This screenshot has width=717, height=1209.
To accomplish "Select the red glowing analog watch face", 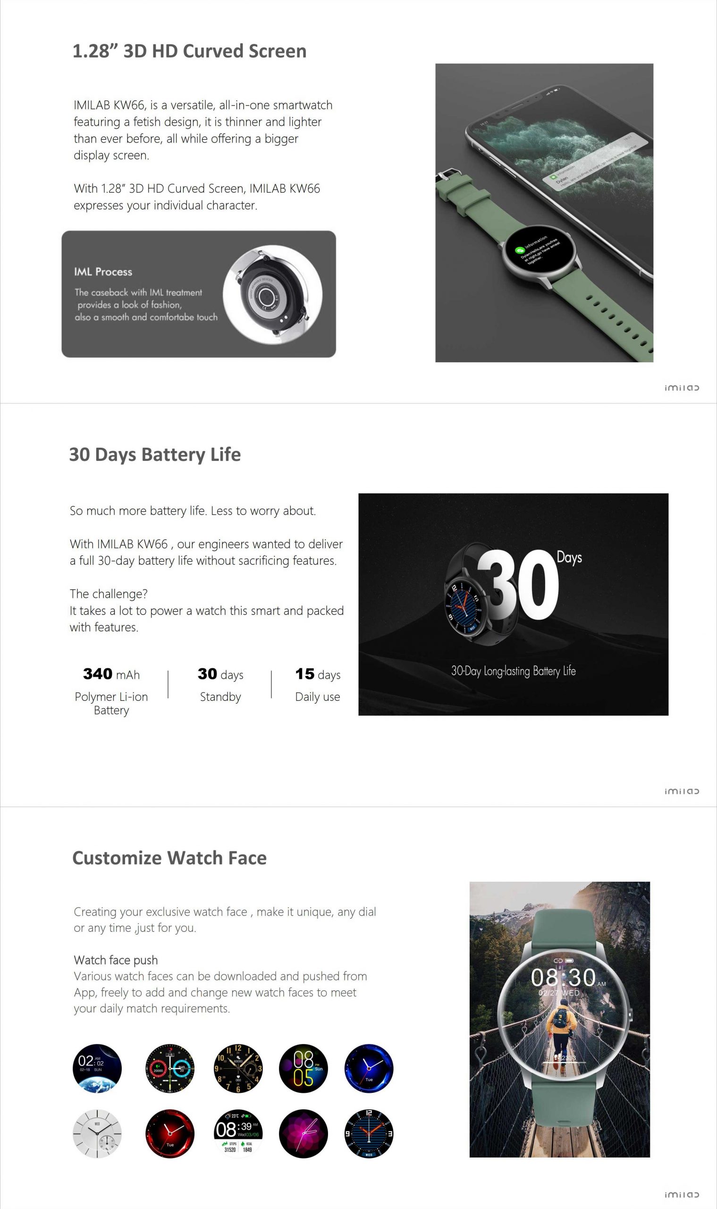I will (x=169, y=1133).
